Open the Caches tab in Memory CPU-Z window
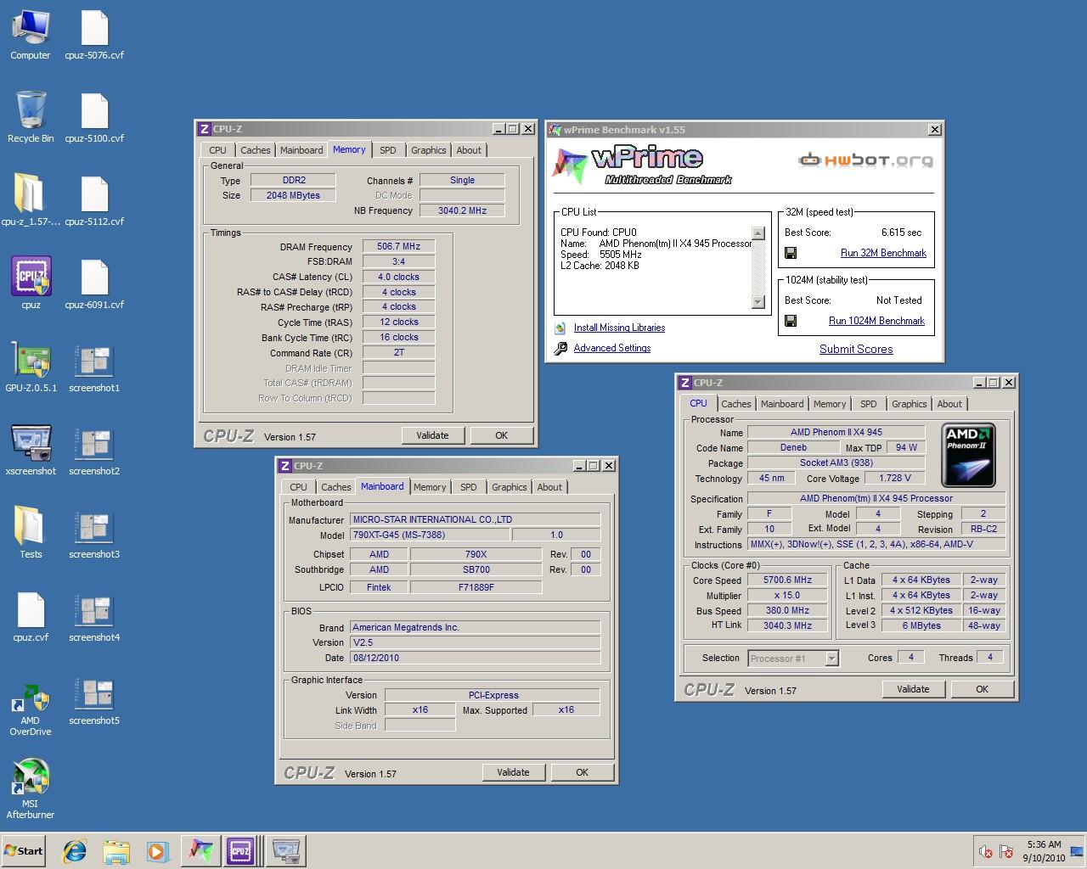Image resolution: width=1087 pixels, height=869 pixels. click(255, 150)
